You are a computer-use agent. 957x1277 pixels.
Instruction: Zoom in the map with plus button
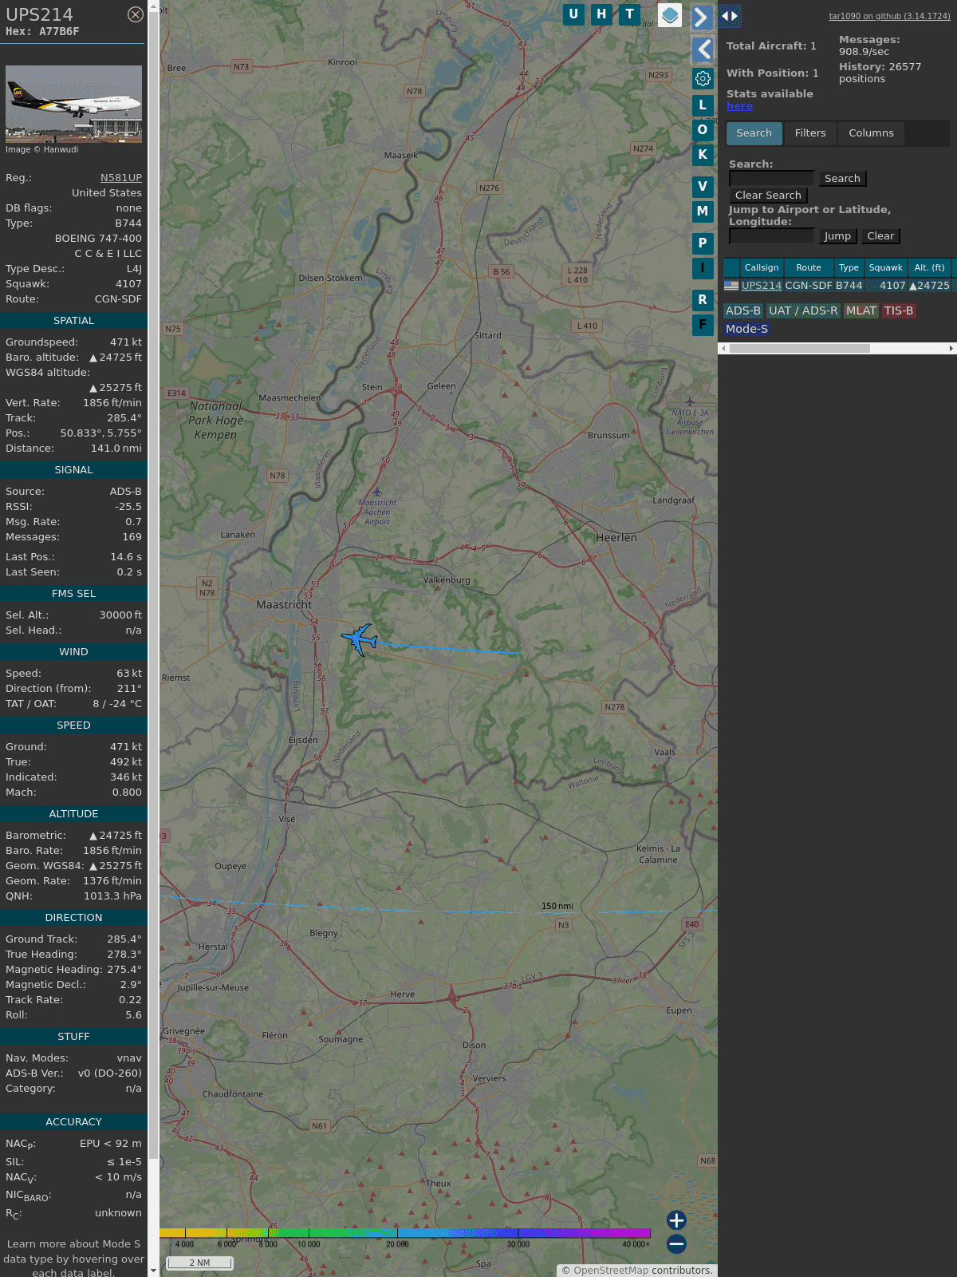click(676, 1220)
